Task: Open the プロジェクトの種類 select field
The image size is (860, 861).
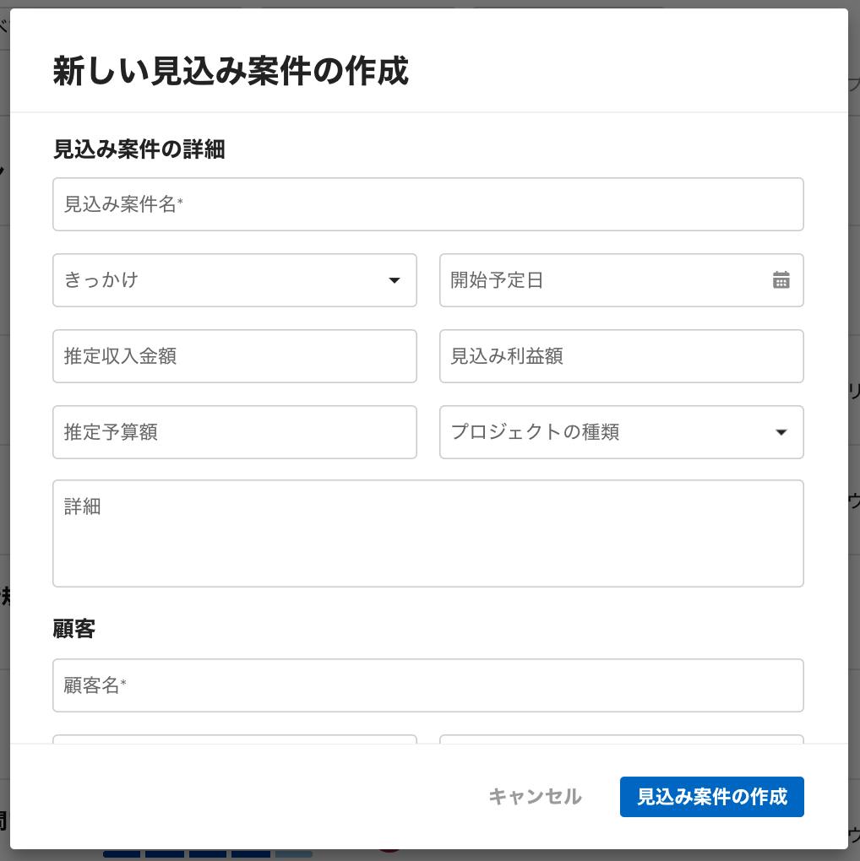Action: pos(622,432)
